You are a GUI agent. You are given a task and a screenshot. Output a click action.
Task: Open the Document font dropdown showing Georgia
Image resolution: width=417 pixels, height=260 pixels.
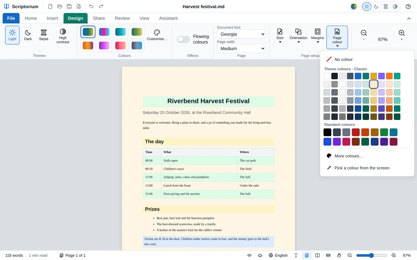pyautogui.click(x=241, y=34)
